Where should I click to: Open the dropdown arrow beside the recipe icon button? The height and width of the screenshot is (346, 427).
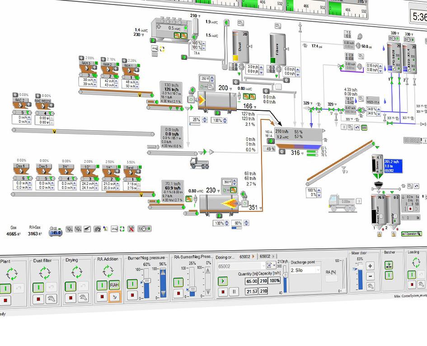275,265
